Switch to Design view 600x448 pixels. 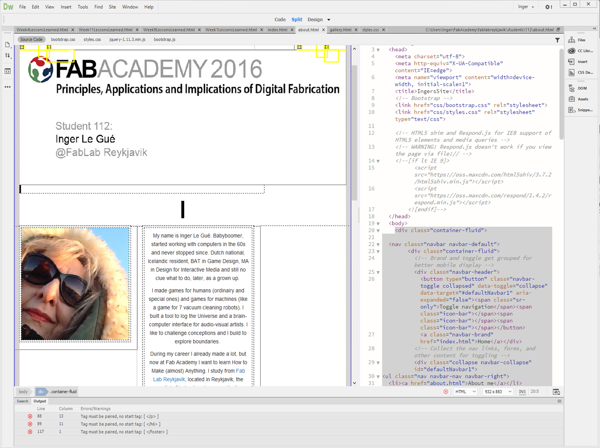(x=315, y=19)
